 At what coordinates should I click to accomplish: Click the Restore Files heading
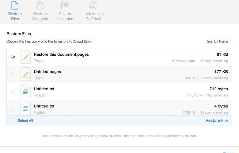19,34
